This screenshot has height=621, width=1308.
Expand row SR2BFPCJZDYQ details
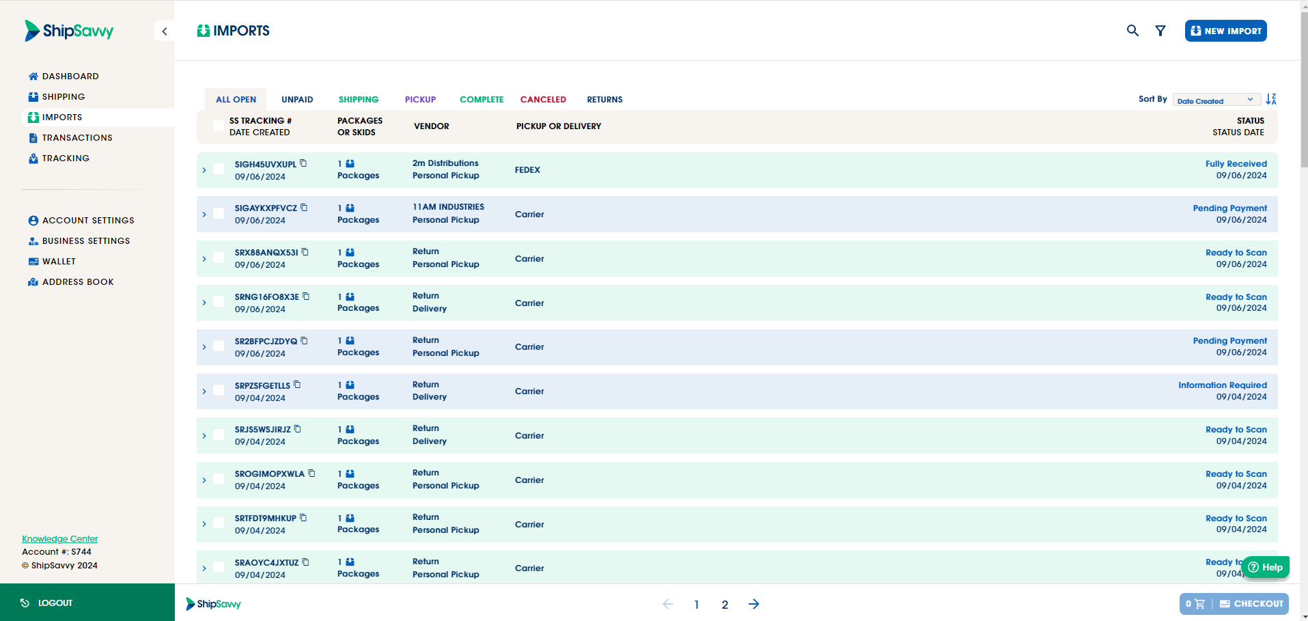point(204,347)
